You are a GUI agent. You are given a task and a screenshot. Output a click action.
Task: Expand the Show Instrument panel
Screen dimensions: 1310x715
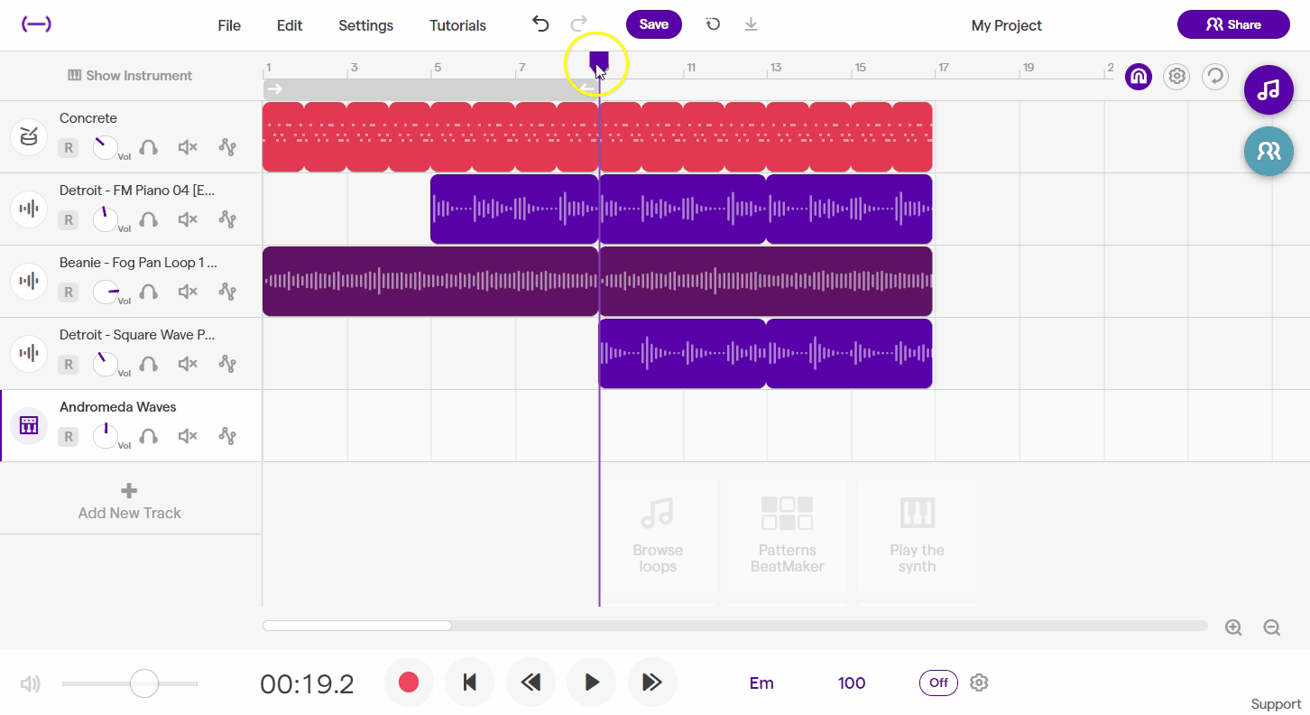coord(129,76)
